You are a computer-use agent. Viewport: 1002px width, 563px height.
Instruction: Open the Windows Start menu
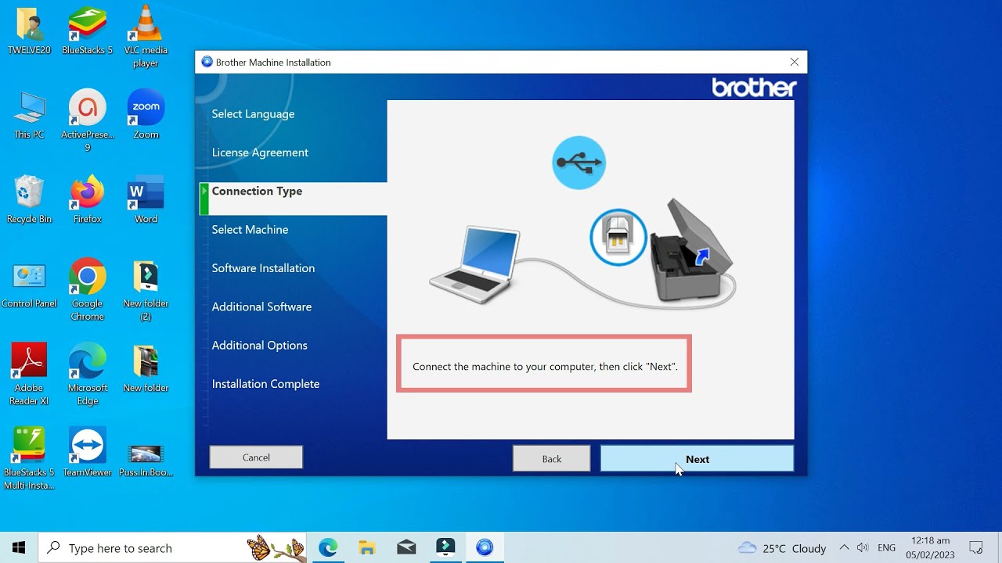click(19, 547)
